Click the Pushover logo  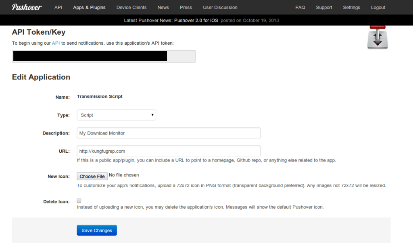[27, 7]
